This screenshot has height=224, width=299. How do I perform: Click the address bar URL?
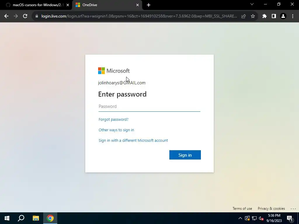139,16
